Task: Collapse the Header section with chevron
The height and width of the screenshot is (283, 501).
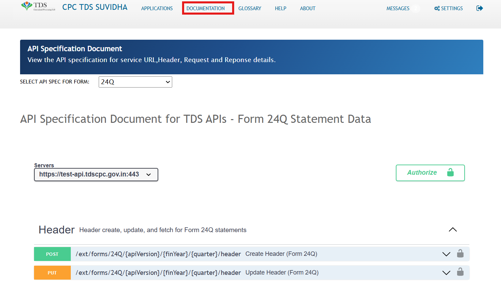Action: [x=453, y=230]
